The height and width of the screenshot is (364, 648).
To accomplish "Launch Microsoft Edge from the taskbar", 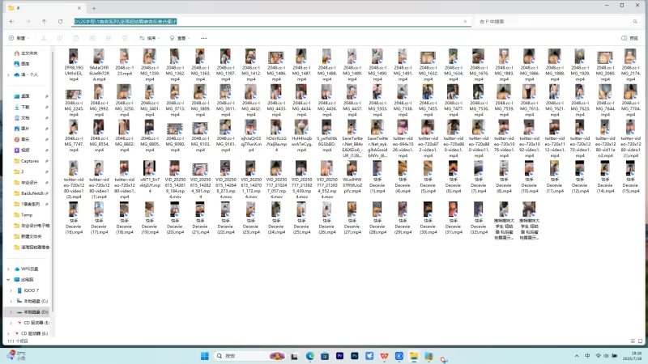I will tap(310, 356).
